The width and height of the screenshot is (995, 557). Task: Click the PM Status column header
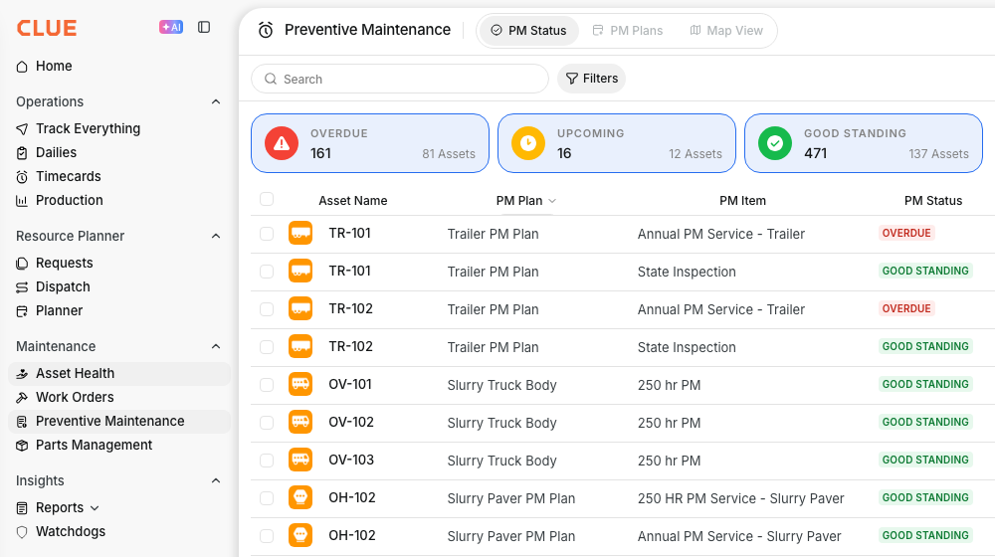(x=933, y=201)
